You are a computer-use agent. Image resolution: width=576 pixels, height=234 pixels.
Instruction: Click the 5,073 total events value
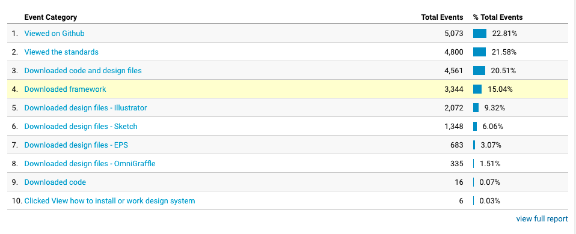pyautogui.click(x=454, y=34)
